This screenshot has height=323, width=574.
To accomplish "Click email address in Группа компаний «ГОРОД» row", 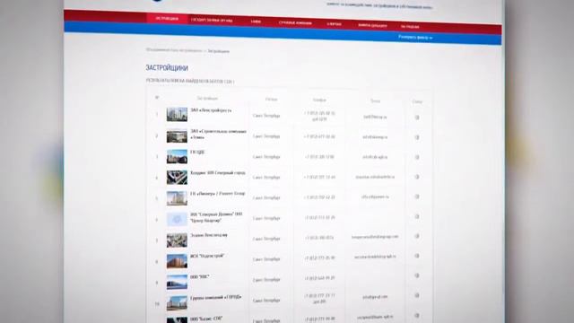I will point(375,297).
